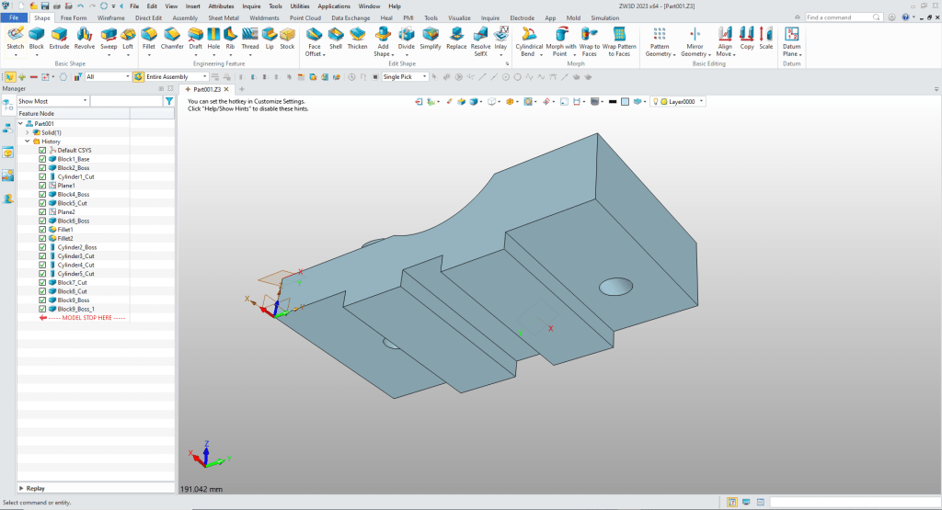Uncheck the Block1_Base feature checkbox
Image resolution: width=942 pixels, height=510 pixels.
[x=42, y=159]
